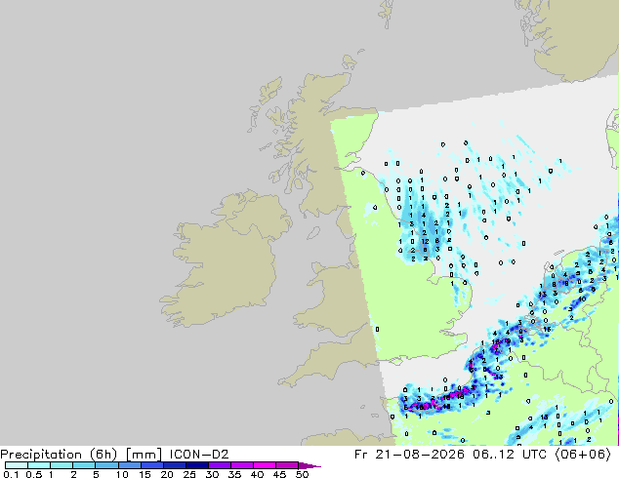Click the lone 0 value over southern England
Image resolution: width=619 pixels, height=478 pixels.
coord(378,330)
